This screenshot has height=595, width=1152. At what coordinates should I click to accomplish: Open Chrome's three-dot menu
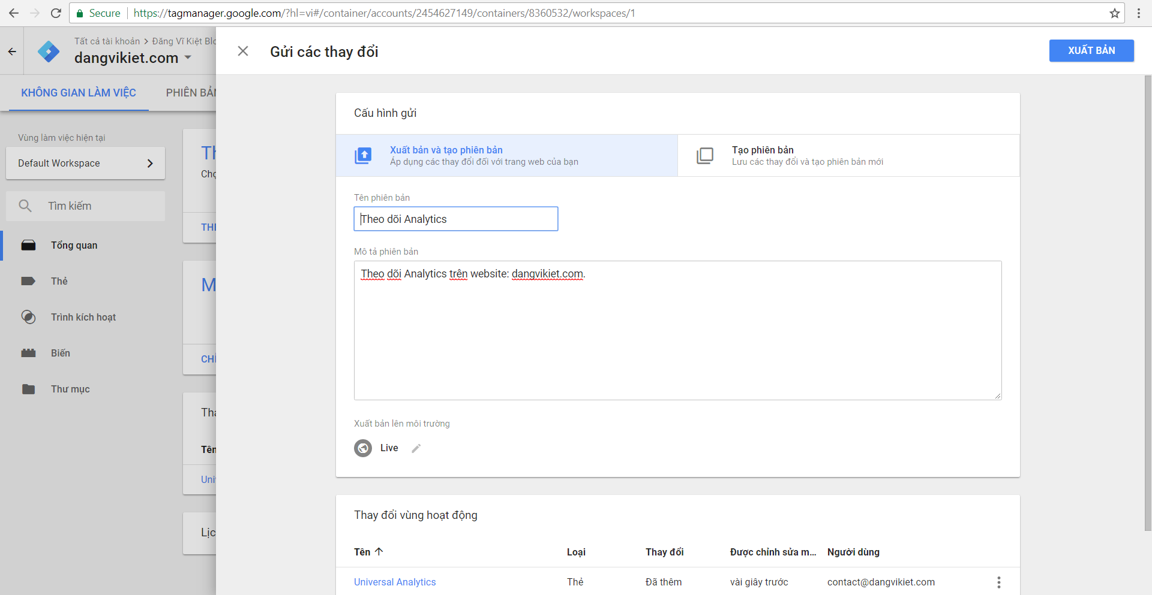(1139, 13)
